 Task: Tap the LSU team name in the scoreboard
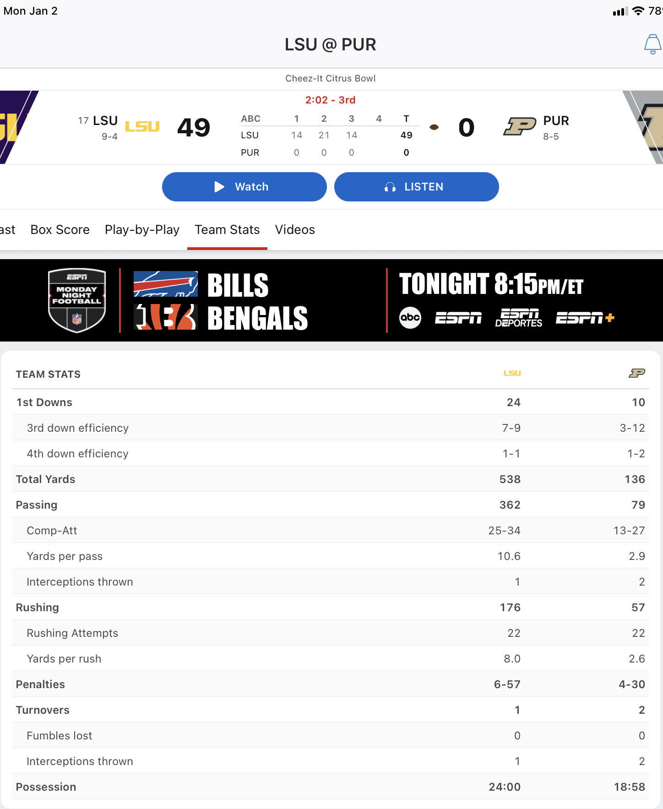tap(105, 121)
